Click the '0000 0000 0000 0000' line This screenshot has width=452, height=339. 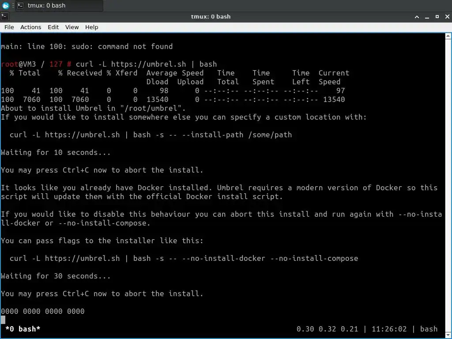click(x=43, y=311)
